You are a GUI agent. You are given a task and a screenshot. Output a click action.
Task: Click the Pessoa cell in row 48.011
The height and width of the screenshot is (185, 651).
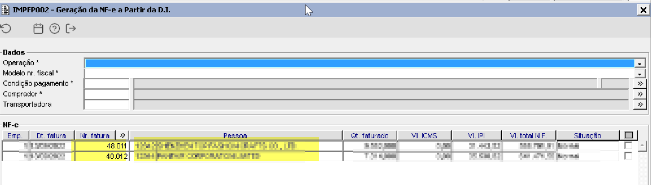click(236, 146)
